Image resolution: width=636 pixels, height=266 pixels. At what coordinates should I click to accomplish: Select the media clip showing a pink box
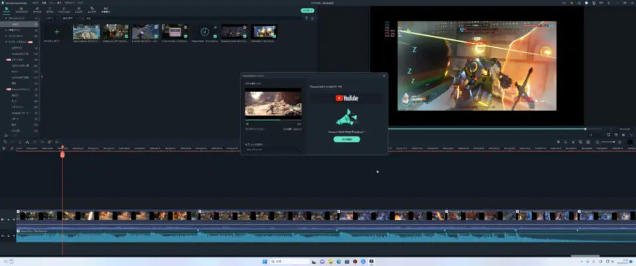(x=175, y=32)
